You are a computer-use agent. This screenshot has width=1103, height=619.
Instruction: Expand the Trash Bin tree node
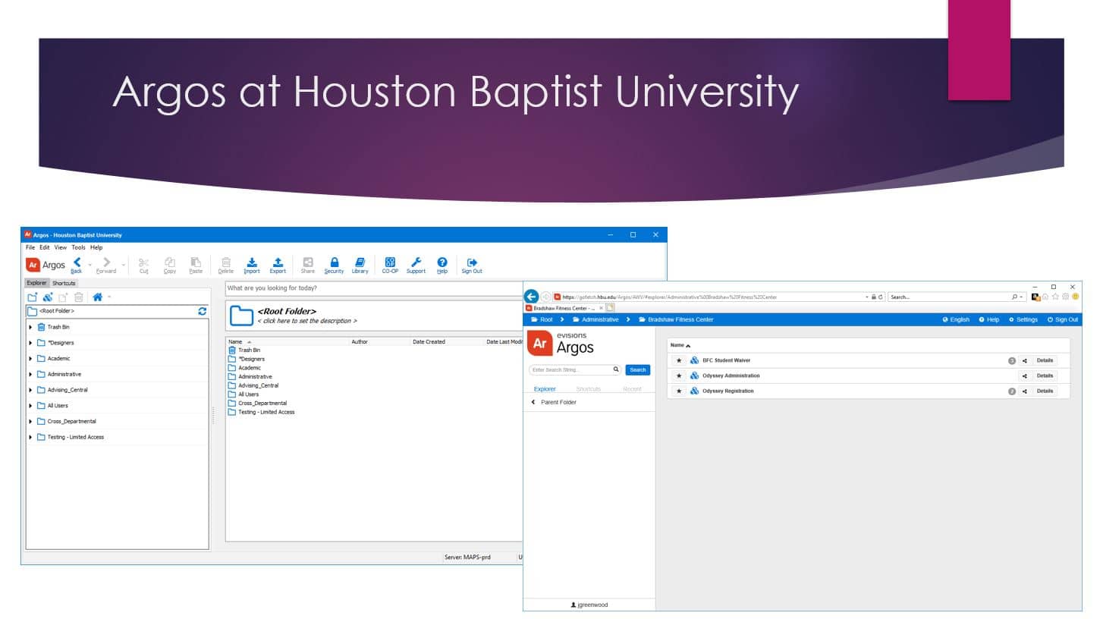point(30,327)
